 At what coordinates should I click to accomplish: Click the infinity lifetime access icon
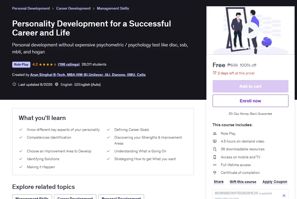(215, 165)
